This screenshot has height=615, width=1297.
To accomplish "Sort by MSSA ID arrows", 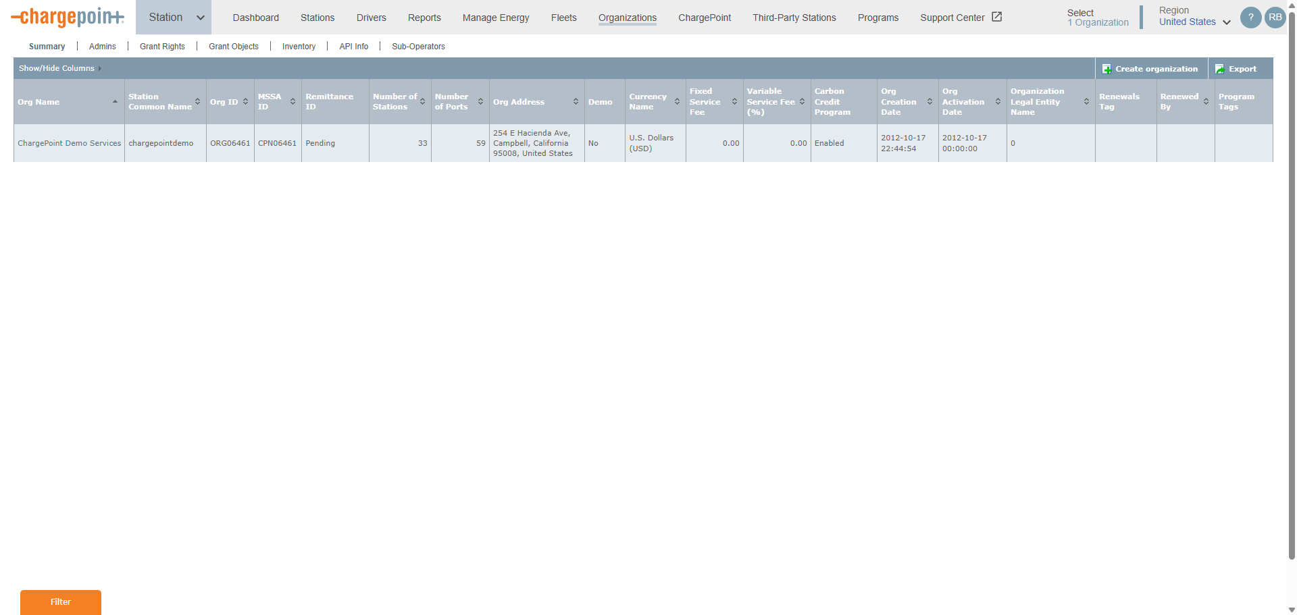I will click(293, 102).
